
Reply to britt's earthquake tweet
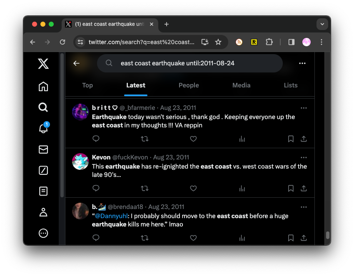coord(96,139)
